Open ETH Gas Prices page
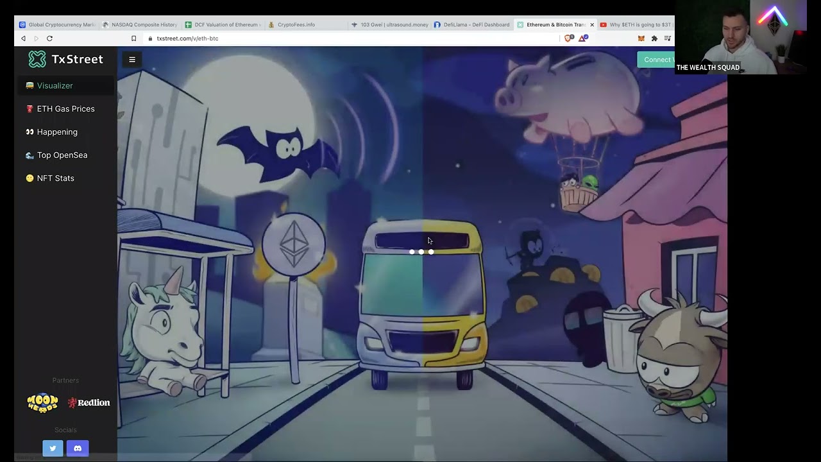 (x=65, y=108)
